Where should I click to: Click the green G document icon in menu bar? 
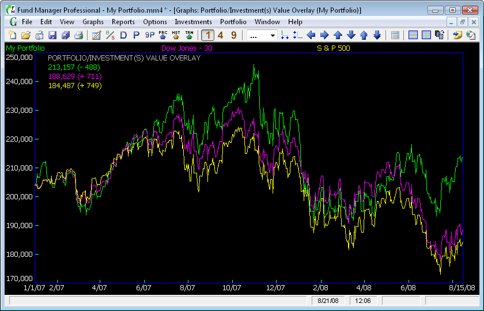(x=13, y=22)
